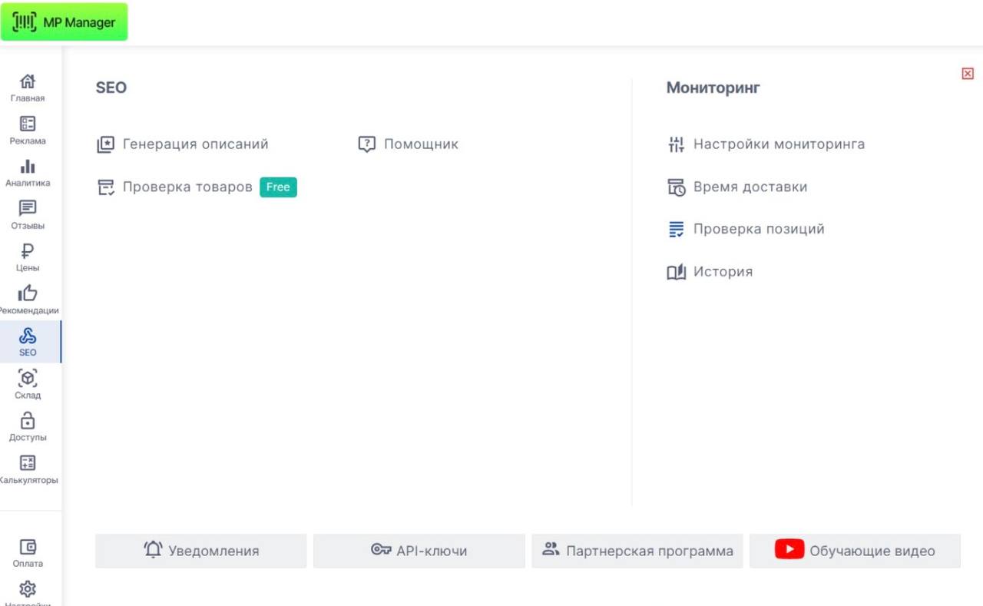Click the MP Manager logo
This screenshot has height=606, width=983.
pyautogui.click(x=65, y=22)
